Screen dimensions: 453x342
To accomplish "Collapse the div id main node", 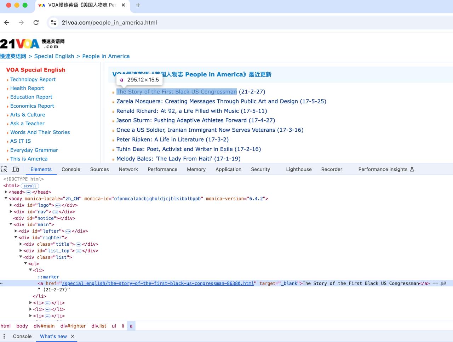I will pos(11,224).
